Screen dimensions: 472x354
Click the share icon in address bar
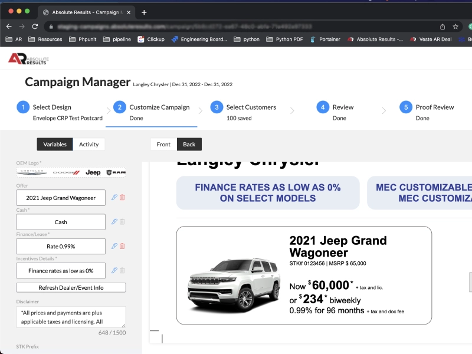[x=442, y=27]
